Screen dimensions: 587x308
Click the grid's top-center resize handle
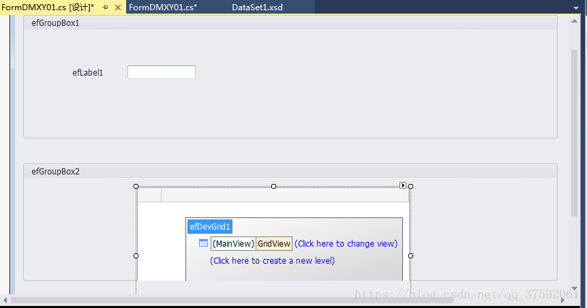(x=273, y=187)
